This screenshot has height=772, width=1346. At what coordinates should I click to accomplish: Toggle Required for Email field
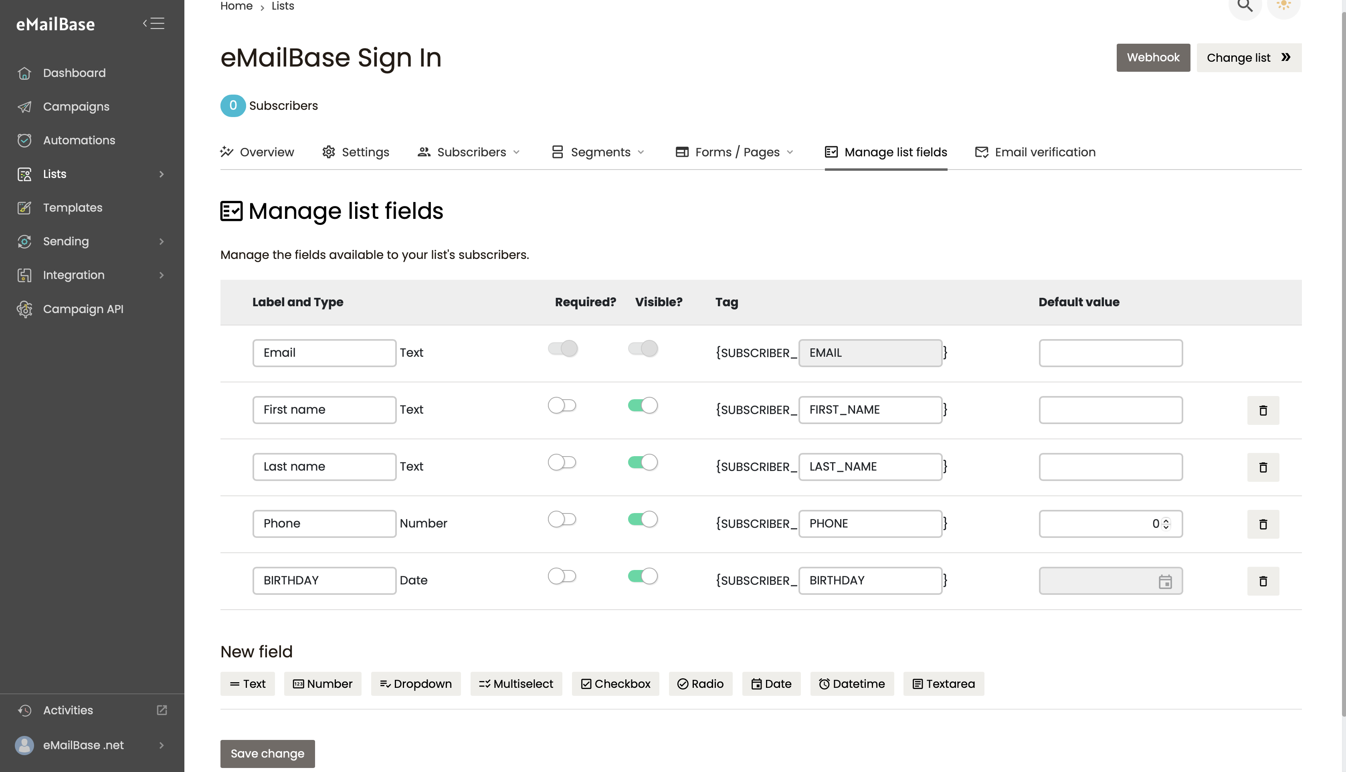pyautogui.click(x=562, y=348)
